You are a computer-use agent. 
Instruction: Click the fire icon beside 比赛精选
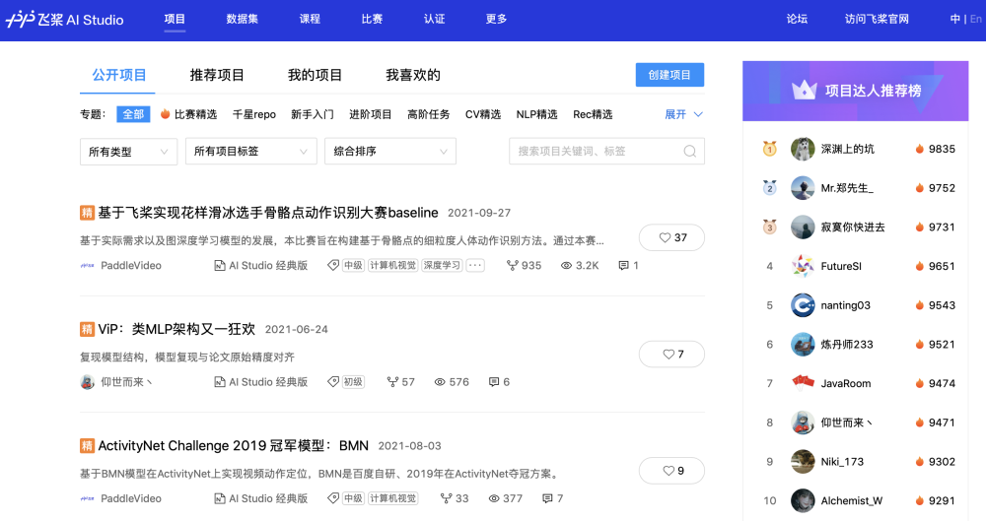coord(165,113)
